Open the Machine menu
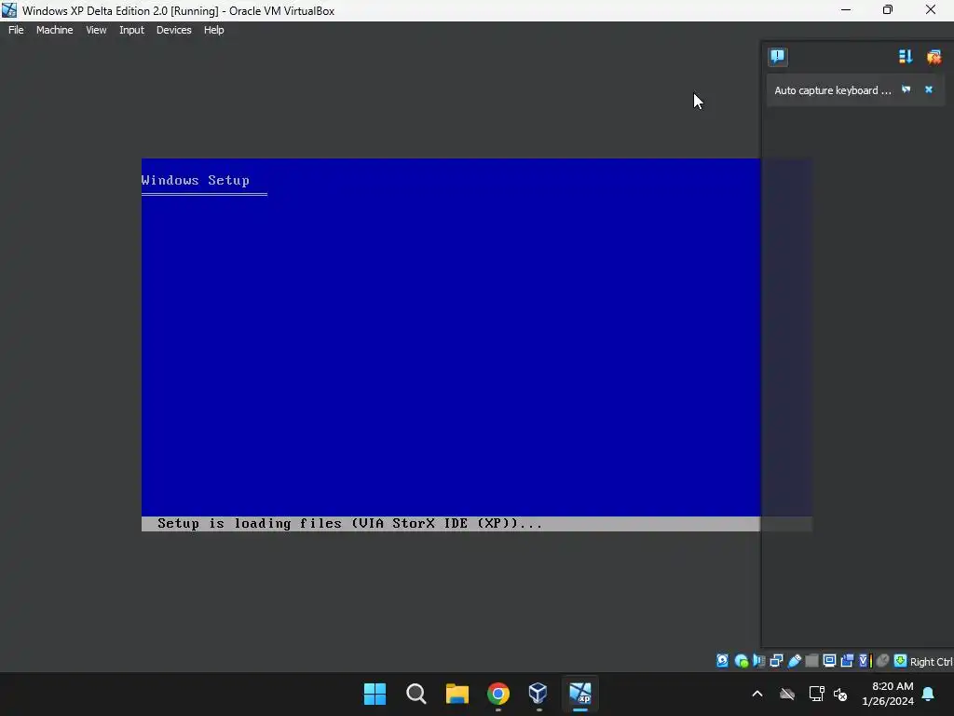Viewport: 954px width, 716px height. coord(54,30)
